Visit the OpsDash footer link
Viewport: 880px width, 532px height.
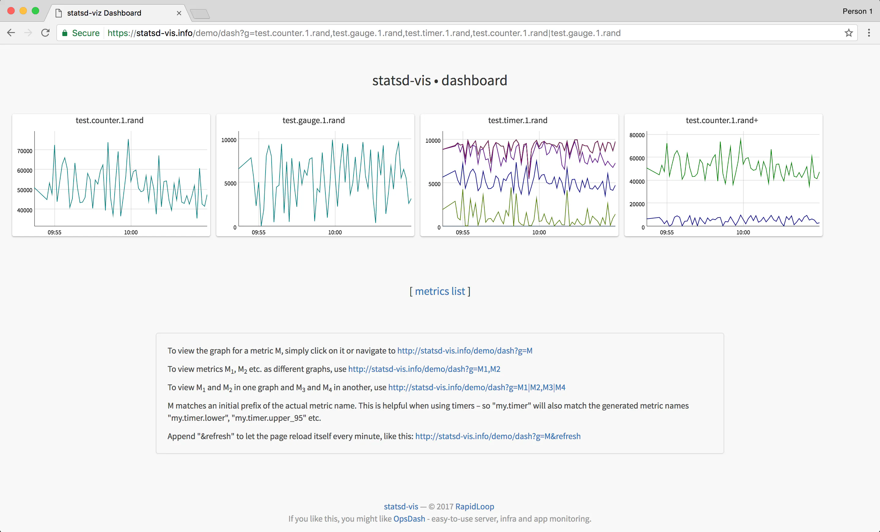click(x=409, y=519)
